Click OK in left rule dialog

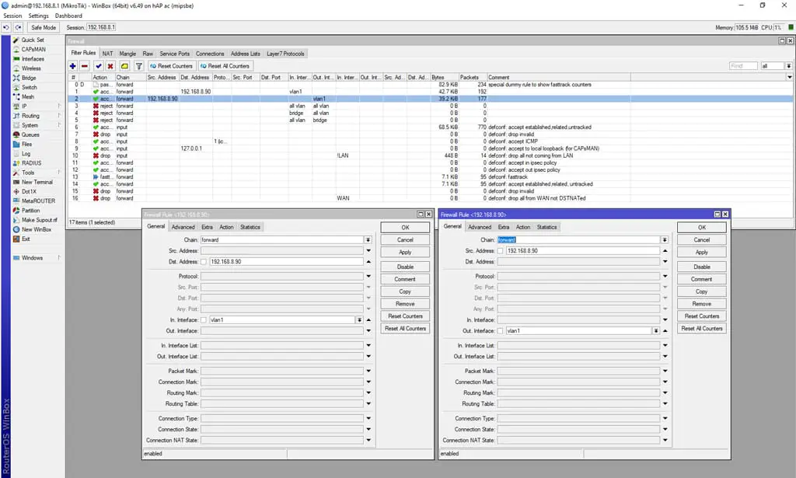point(405,227)
